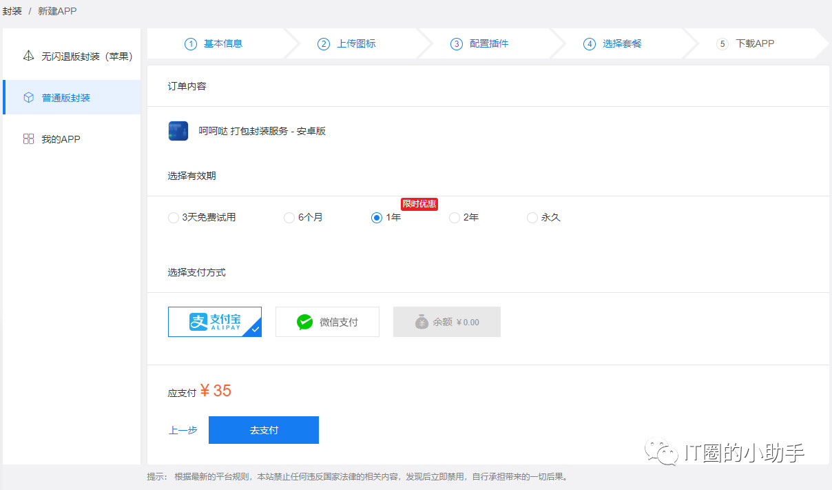832x490 pixels.
Task: Click the 余额 money-bag balance icon
Action: click(x=422, y=321)
